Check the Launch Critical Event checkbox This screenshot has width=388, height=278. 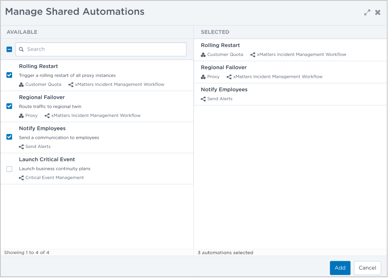[9, 169]
